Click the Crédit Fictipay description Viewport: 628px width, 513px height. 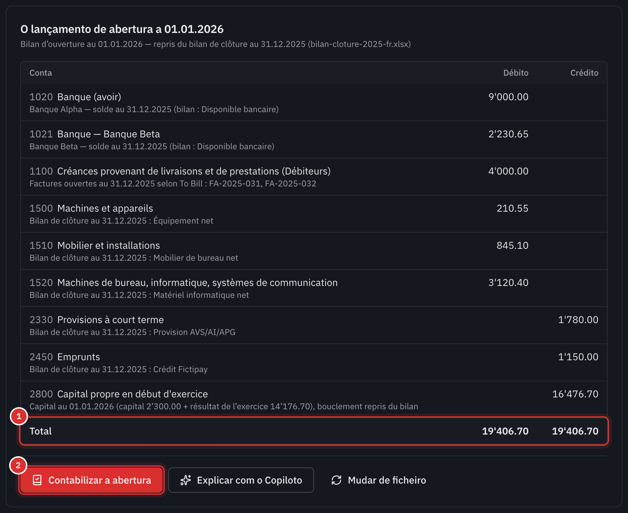pyautogui.click(x=118, y=369)
